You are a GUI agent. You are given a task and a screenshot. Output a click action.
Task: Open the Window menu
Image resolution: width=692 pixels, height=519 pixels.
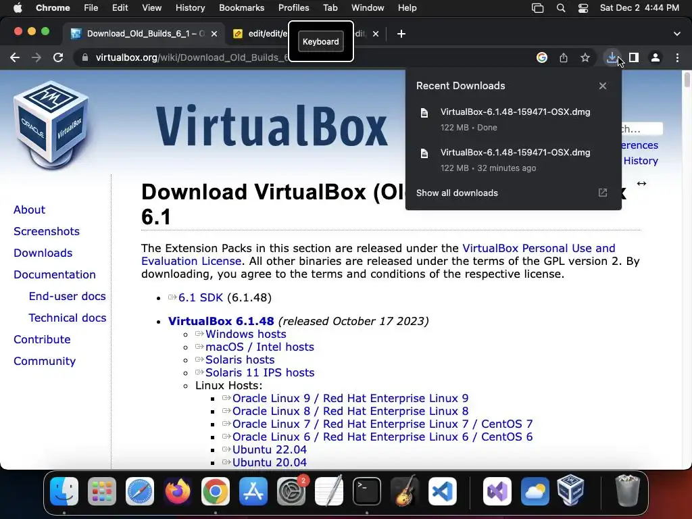point(368,8)
